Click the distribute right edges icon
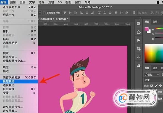The height and width of the screenshot is (113, 163). pyautogui.click(x=127, y=13)
